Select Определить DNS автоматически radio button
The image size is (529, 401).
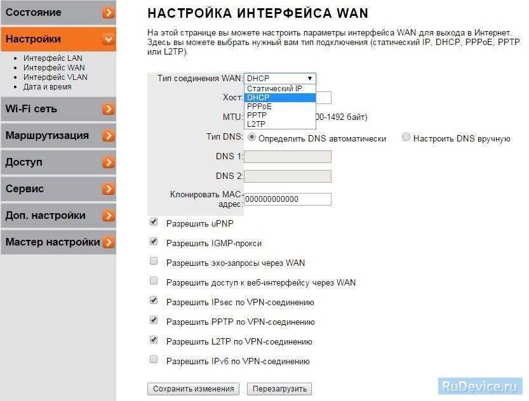(251, 137)
